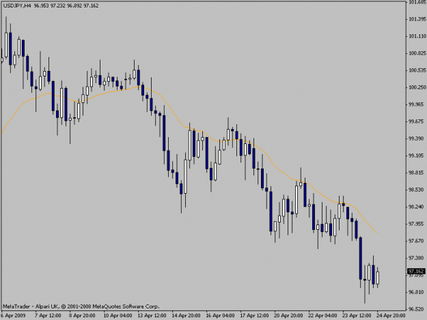Click the 98.815 price axis label
Screen dimensions: 427x320
click(x=417, y=173)
